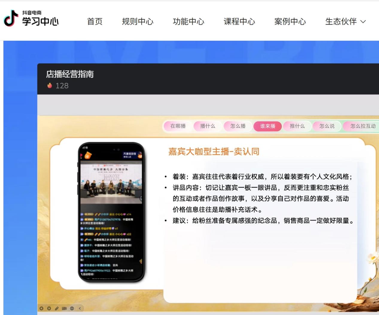Viewport: 379px width, 315px height.
Task: Click the video camera icon in player toolbar
Action: (64, 308)
